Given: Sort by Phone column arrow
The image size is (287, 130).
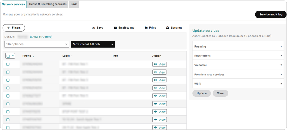Looking at the screenshot, I should 33,56.
